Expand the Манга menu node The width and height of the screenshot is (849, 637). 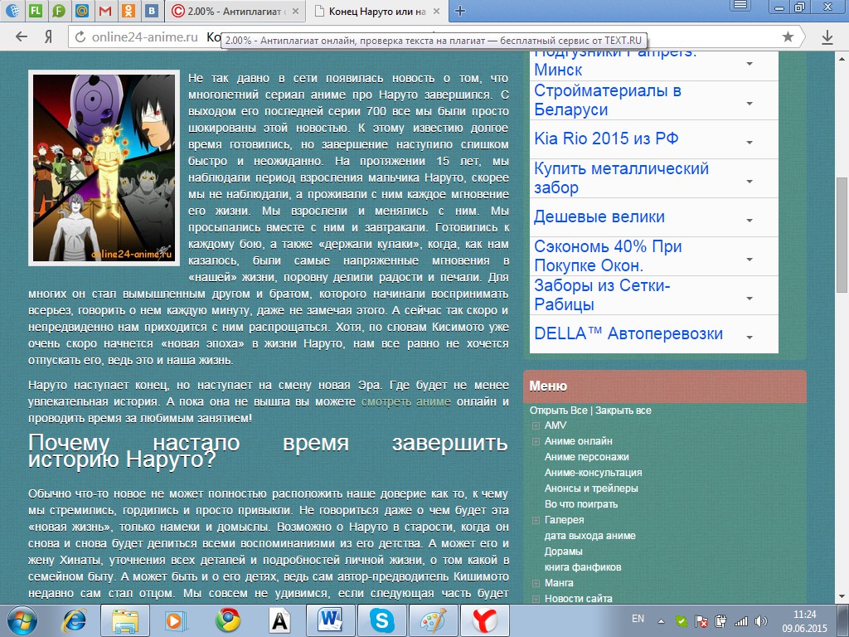536,583
